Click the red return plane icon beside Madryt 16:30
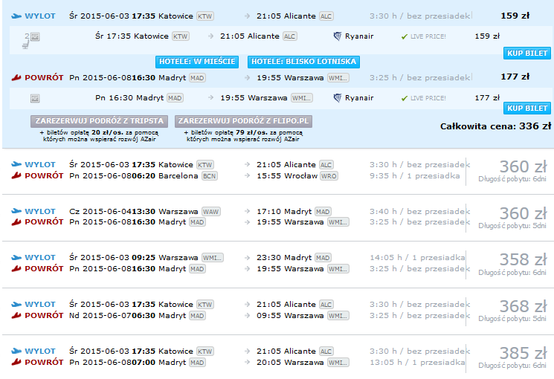Image resolution: width=554 pixels, height=379 pixels. click(16, 77)
